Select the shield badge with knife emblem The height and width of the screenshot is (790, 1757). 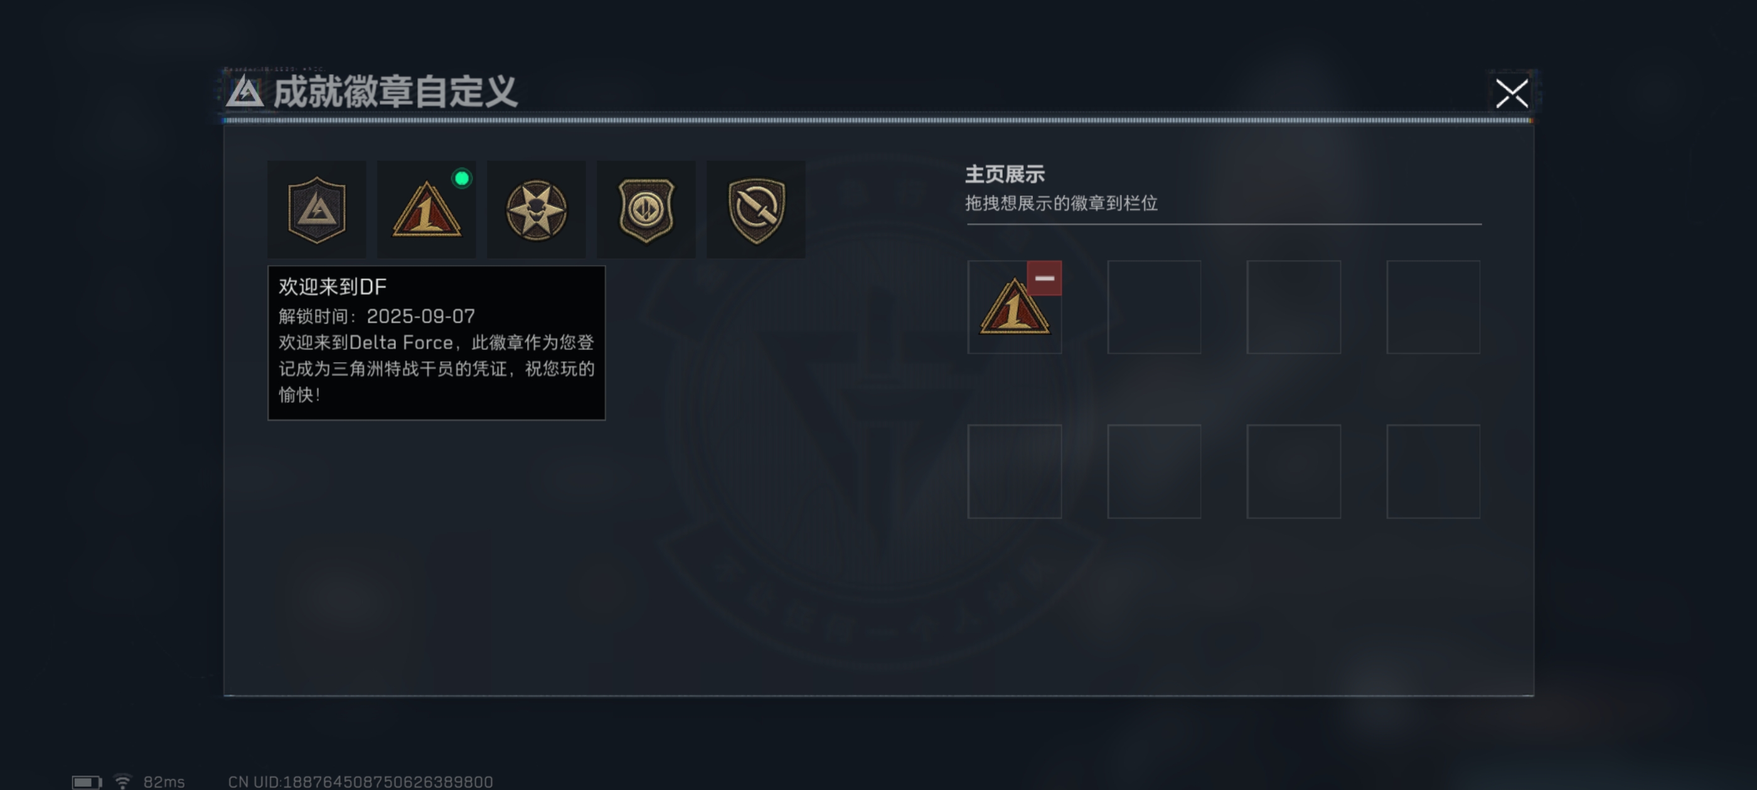(x=756, y=209)
